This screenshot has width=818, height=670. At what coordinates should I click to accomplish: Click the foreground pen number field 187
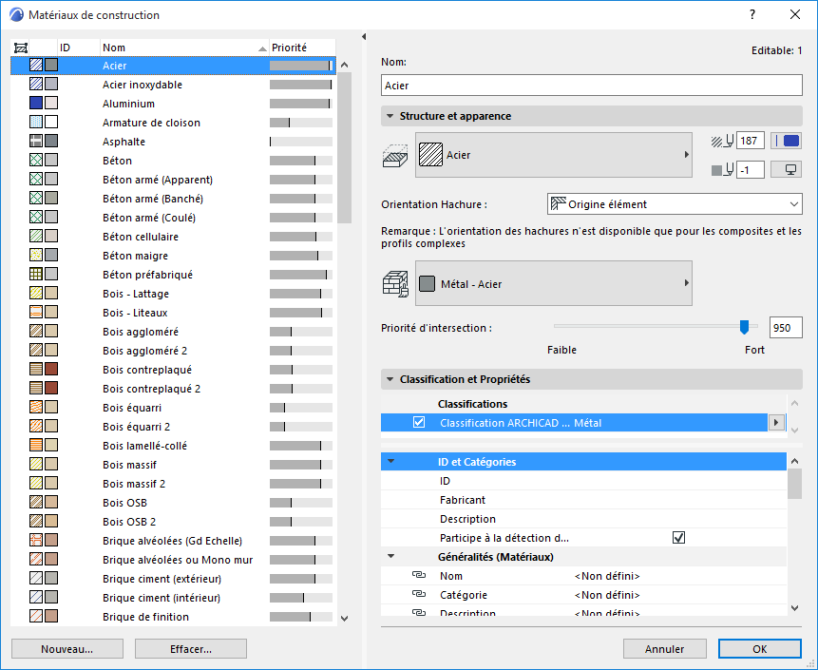coord(751,141)
